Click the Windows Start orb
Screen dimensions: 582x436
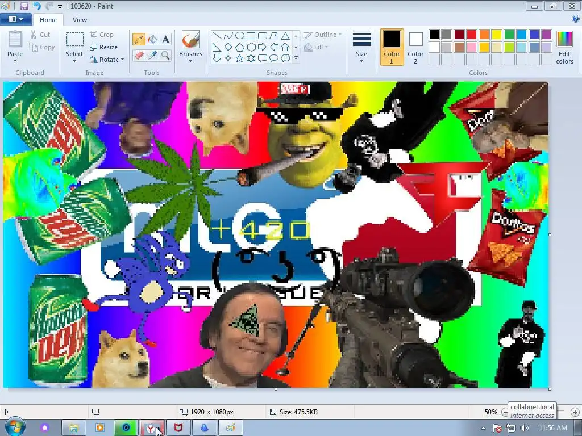pos(15,427)
